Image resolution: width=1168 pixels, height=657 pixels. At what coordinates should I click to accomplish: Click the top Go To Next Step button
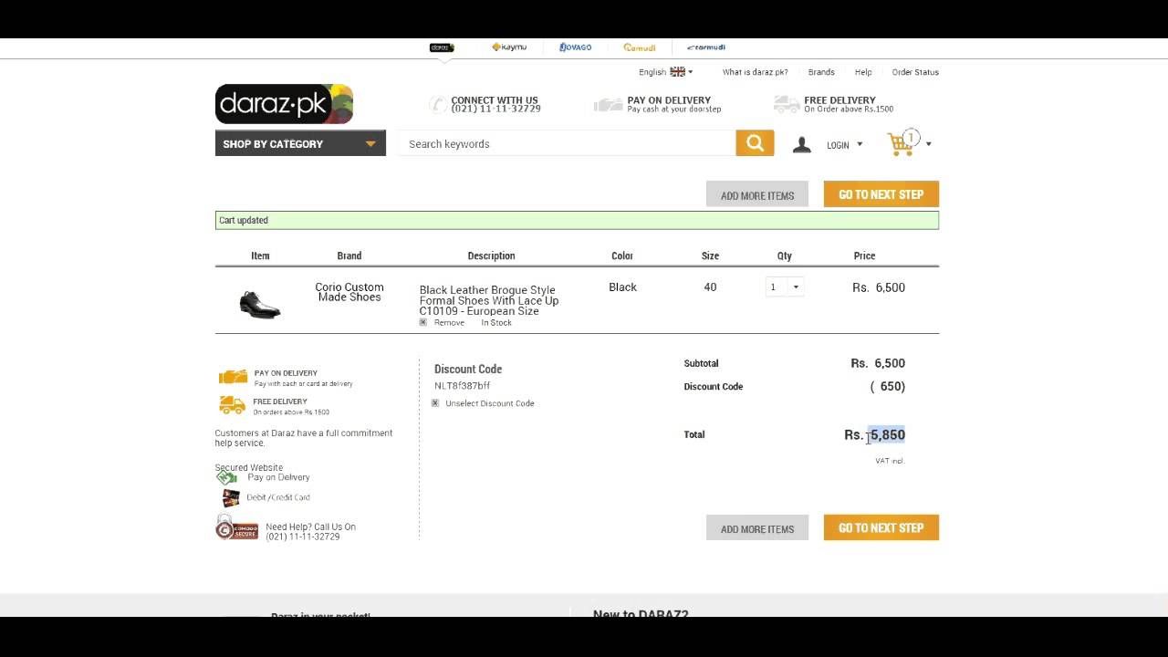click(x=881, y=194)
